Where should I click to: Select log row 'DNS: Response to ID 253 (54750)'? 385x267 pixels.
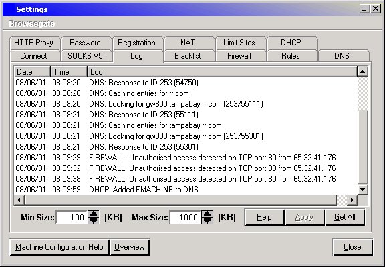point(185,83)
